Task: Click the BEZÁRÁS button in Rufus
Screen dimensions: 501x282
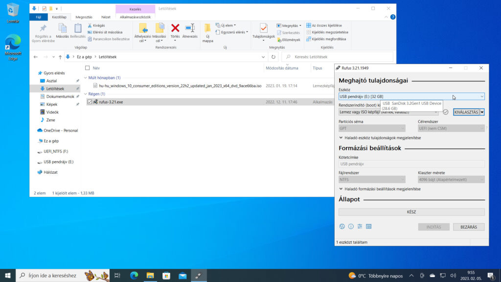Action: tap(468, 227)
